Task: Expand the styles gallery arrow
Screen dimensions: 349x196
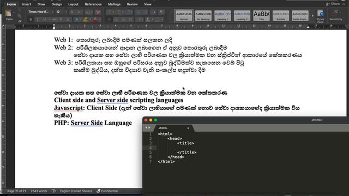Action: [x=312, y=16]
